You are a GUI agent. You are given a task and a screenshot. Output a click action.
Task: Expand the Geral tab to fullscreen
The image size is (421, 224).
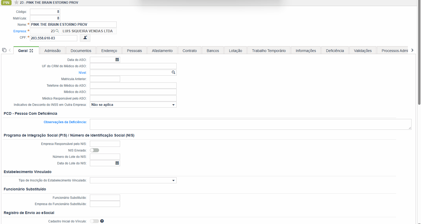tap(31, 51)
